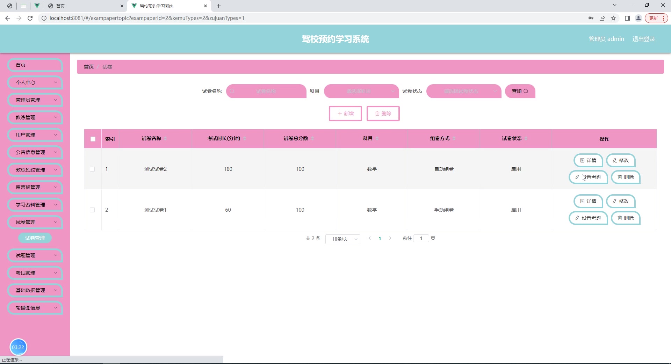671x364 pixels.
Task: Check the select-all checkbox in table header
Action: pyautogui.click(x=93, y=139)
